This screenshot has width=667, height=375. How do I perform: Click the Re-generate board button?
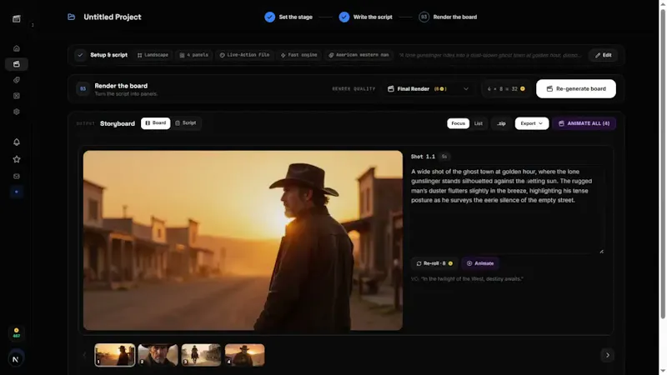[x=576, y=89]
